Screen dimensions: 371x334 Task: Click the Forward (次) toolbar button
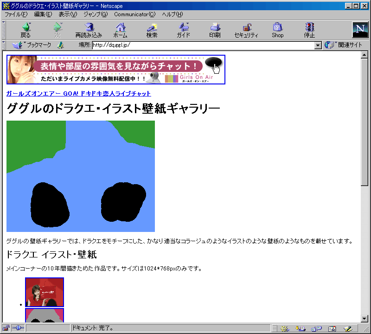coord(58,30)
